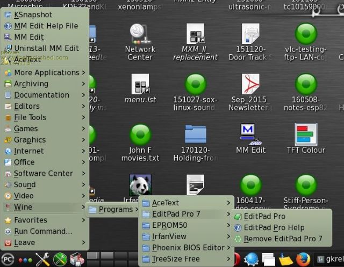Click Run Command... in start menu
The height and width of the screenshot is (267, 344).
tap(42, 231)
